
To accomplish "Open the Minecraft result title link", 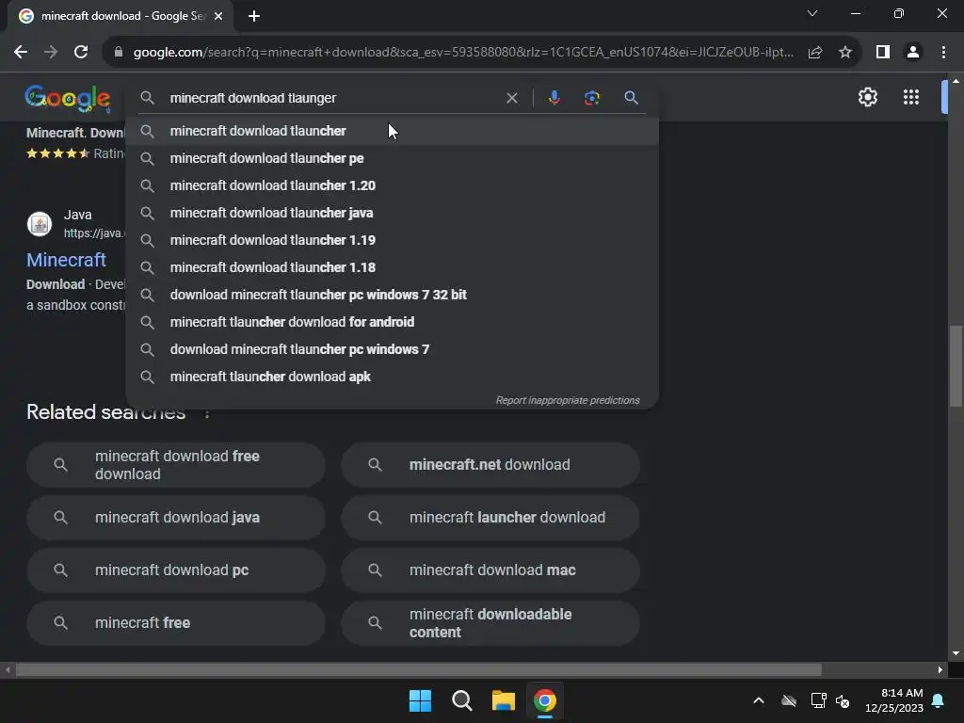I will tap(67, 260).
